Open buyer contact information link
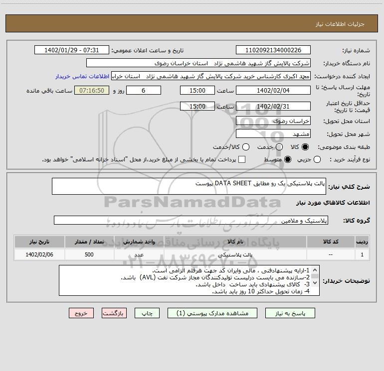This screenshot has width=384, height=371. pyautogui.click(x=82, y=76)
